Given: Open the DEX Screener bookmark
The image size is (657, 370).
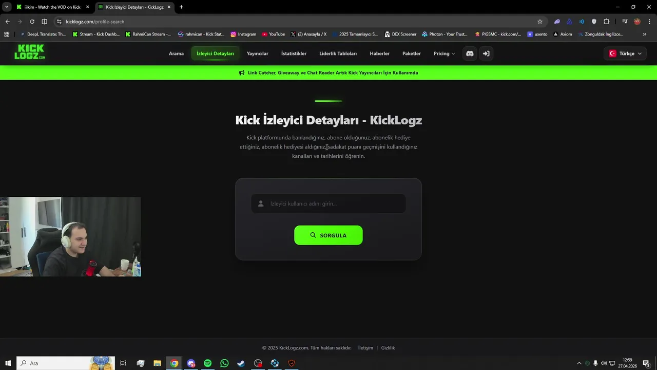Looking at the screenshot, I should tap(400, 34).
